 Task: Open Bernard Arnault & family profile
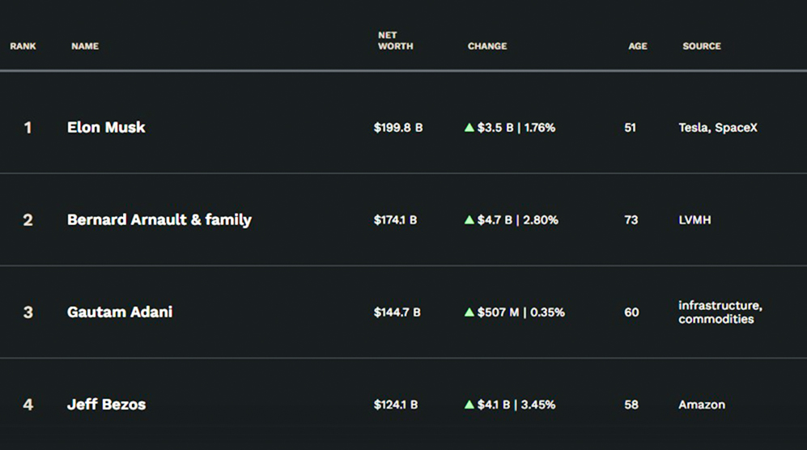[x=159, y=219]
